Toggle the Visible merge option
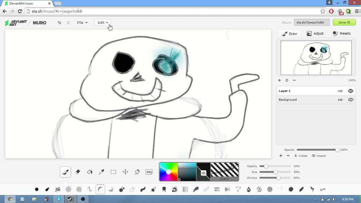361x203 pixels. (x=301, y=156)
